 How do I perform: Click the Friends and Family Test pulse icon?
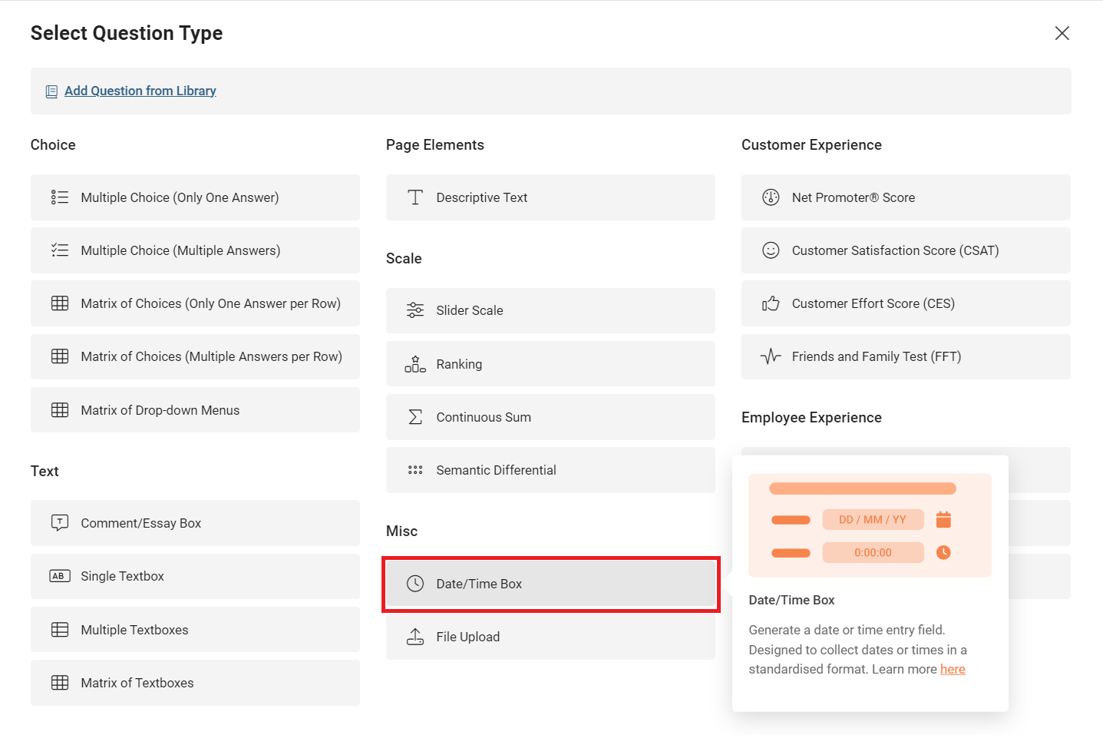pos(771,356)
